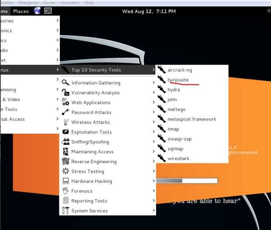
Task: Click the icon beside owasp-zap
Action: pos(162,138)
